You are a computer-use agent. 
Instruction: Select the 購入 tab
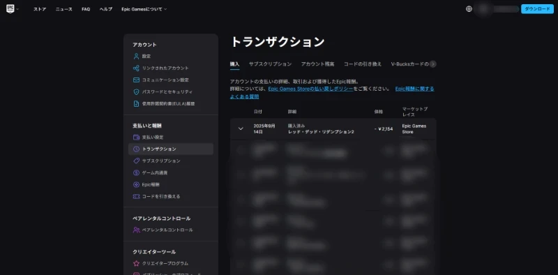point(234,64)
